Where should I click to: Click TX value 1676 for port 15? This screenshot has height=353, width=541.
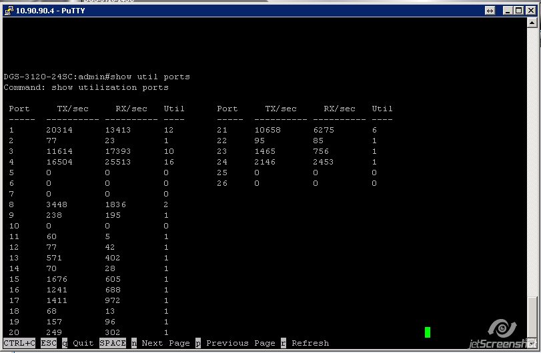[x=57, y=279]
